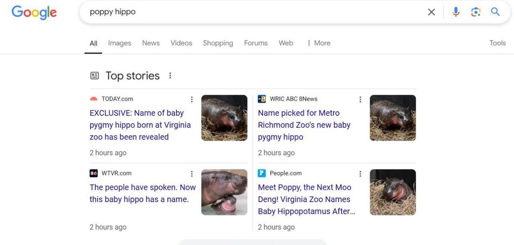Open three-dot menu for WRIC ABC 8News story

360,99
